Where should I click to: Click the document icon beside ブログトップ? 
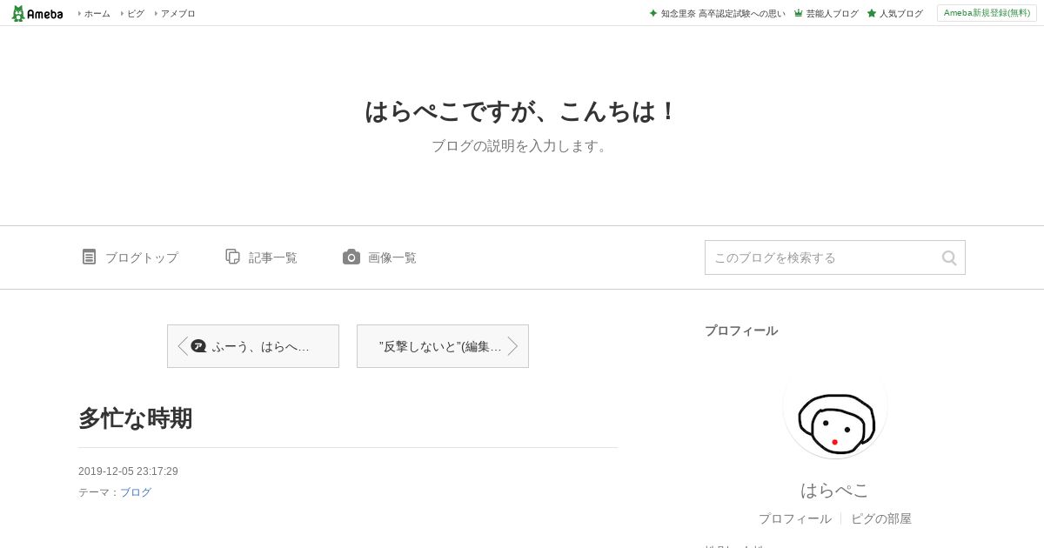[89, 257]
